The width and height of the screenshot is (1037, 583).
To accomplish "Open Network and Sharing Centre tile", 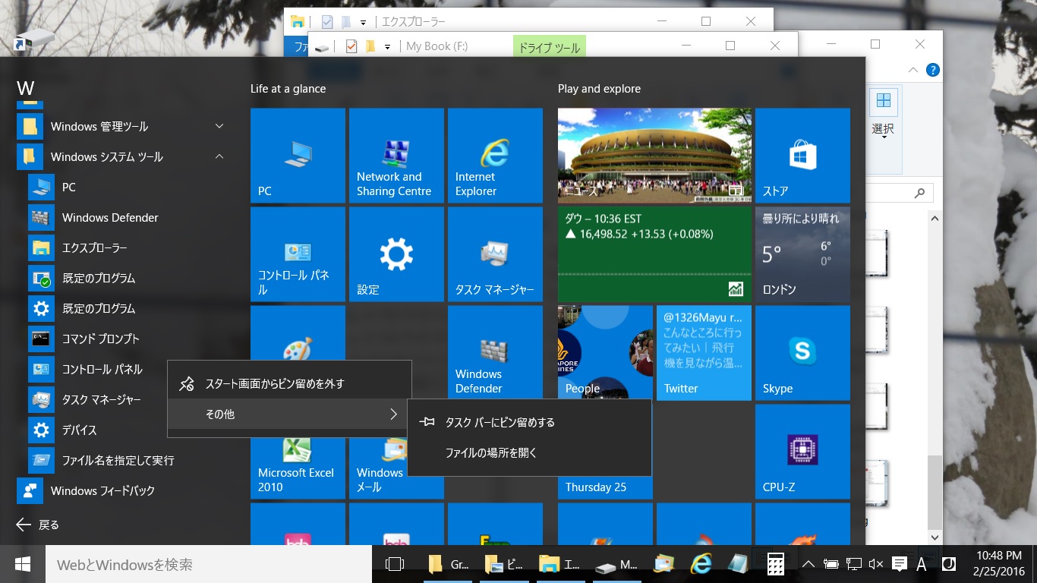I will pyautogui.click(x=396, y=156).
